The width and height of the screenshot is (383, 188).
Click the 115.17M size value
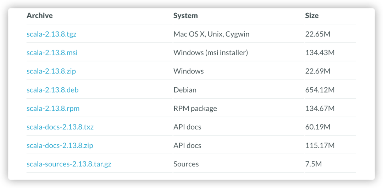click(x=320, y=145)
